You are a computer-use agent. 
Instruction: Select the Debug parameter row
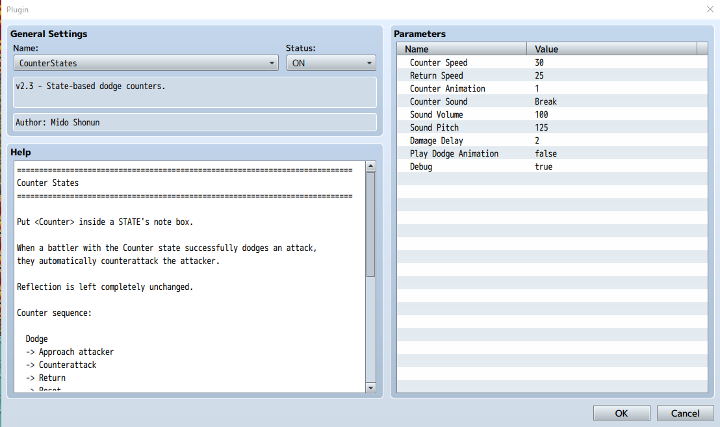point(552,166)
